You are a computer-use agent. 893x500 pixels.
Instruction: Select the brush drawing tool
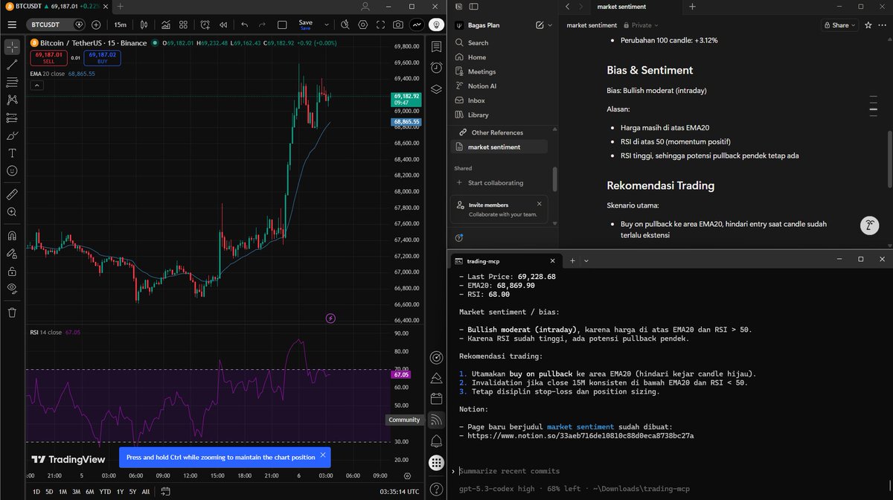tap(12, 135)
